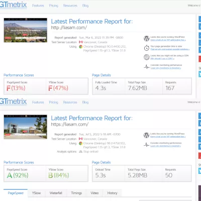Open the 'Find out why' slow page solutions link
This screenshot has width=201, height=201.
(x=170, y=49)
